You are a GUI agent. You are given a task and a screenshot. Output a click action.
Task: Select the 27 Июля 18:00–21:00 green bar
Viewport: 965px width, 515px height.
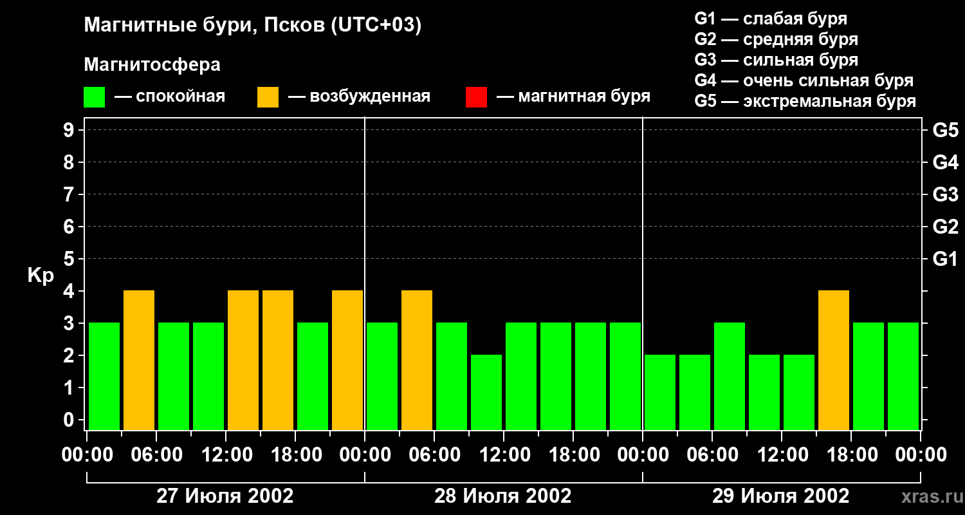pos(313,376)
